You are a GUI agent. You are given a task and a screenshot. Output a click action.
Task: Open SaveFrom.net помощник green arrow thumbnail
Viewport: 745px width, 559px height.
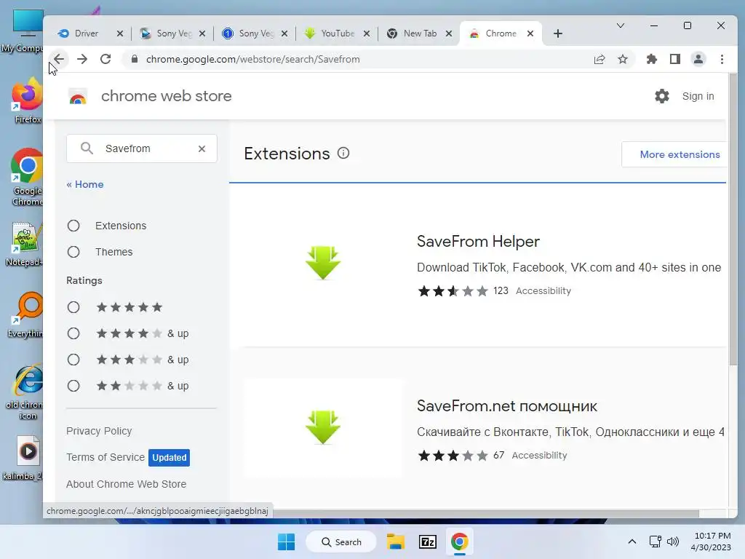click(x=323, y=427)
